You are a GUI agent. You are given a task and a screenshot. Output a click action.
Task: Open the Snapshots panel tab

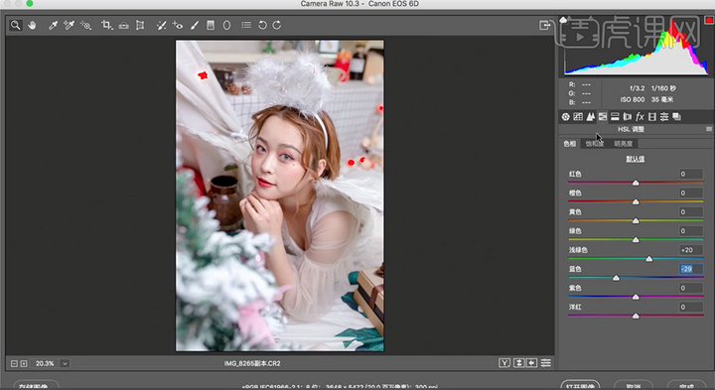point(676,117)
